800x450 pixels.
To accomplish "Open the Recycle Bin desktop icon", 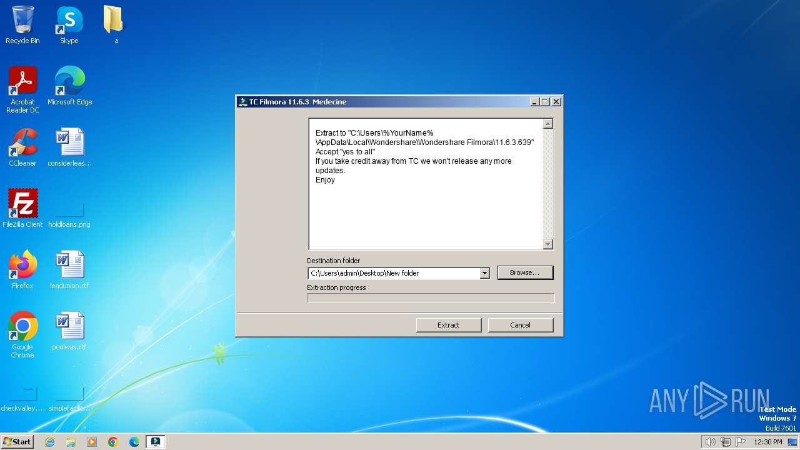I will 22,25.
